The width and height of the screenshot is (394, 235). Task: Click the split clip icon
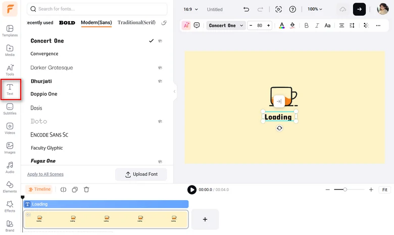(x=63, y=190)
